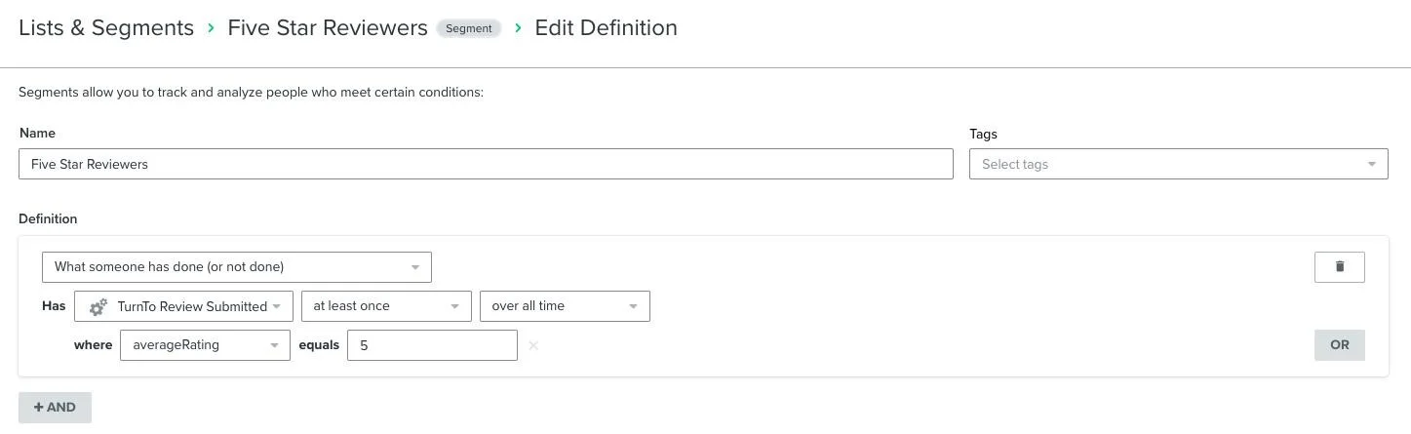Open the 'over all time' timeframe dropdown

(564, 306)
